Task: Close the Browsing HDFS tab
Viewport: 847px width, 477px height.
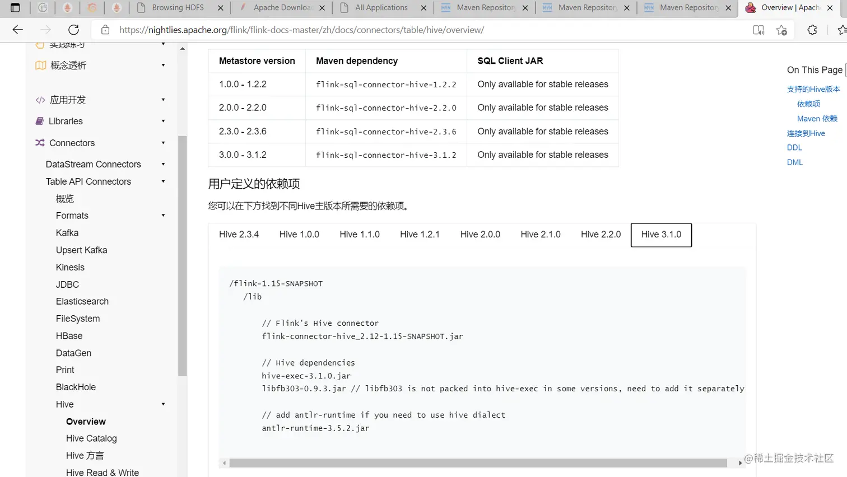Action: coord(221,8)
